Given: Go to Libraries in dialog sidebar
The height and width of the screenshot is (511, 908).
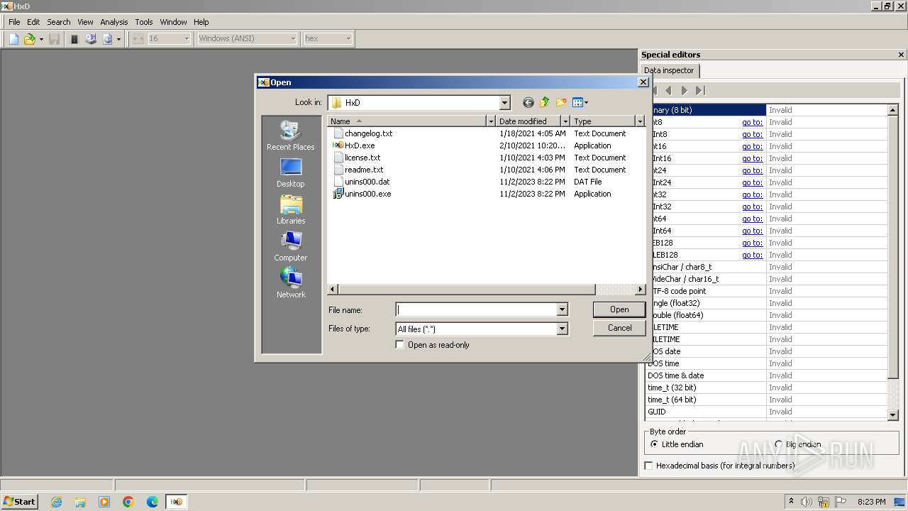Looking at the screenshot, I should (291, 209).
